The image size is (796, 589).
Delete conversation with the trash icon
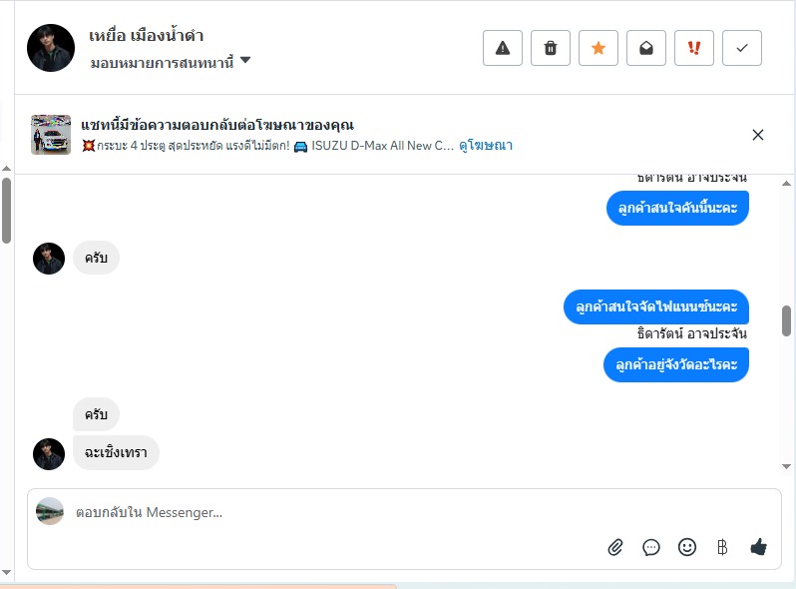(551, 48)
